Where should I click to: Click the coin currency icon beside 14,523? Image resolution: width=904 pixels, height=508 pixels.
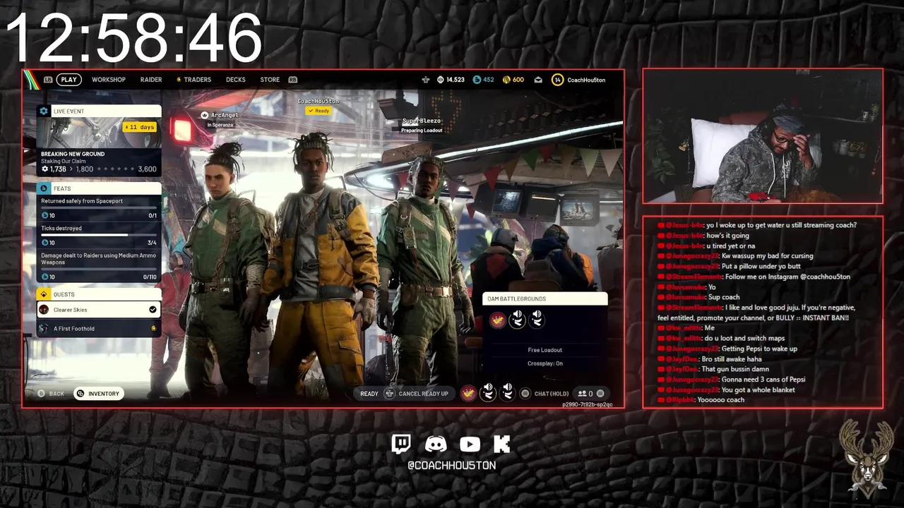click(441, 80)
